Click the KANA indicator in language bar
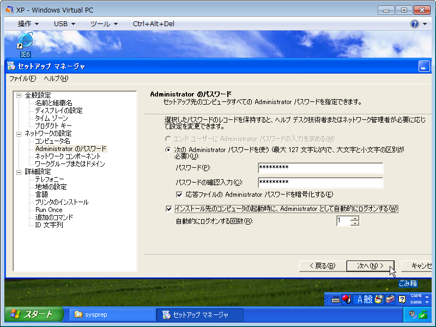 [416, 302]
